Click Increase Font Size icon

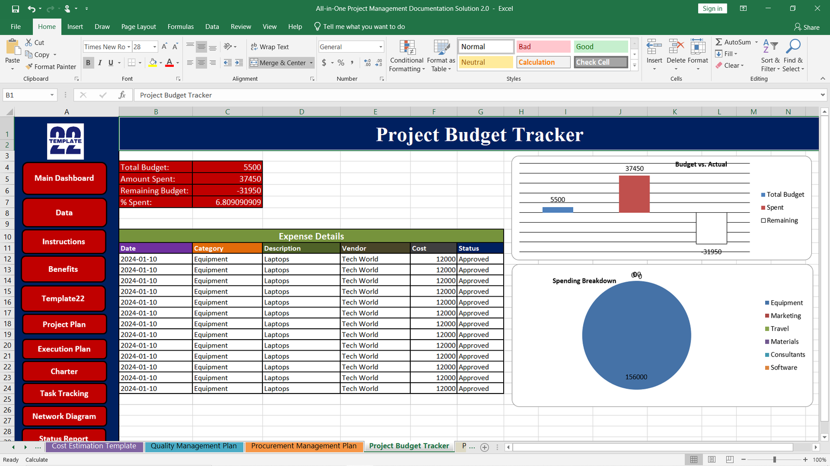164,47
